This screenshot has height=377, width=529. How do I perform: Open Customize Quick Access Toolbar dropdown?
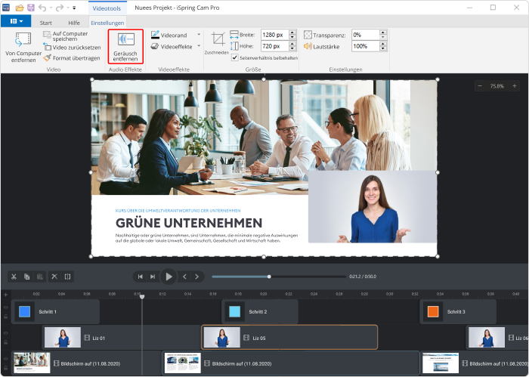[74, 8]
